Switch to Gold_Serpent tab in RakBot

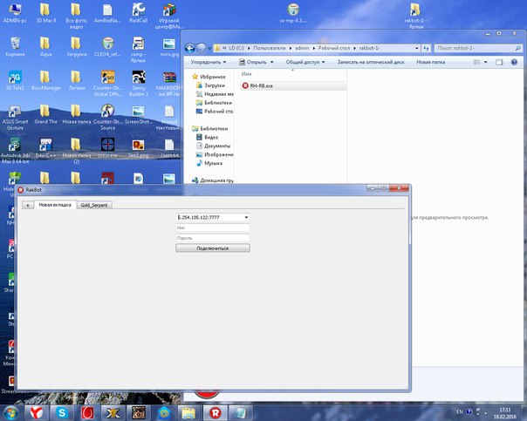point(94,205)
